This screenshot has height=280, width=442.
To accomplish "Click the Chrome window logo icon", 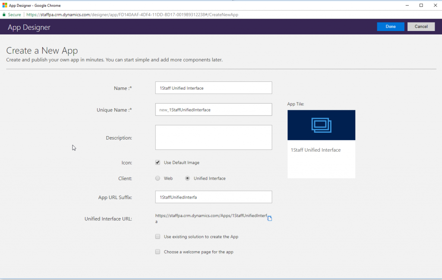I will [5, 5].
